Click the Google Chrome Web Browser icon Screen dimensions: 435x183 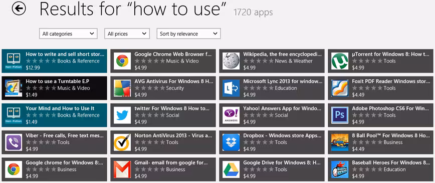[122, 61]
